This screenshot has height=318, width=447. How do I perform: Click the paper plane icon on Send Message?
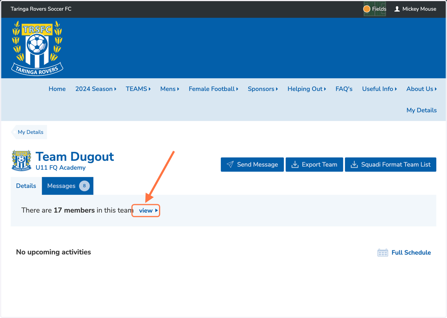coord(230,164)
